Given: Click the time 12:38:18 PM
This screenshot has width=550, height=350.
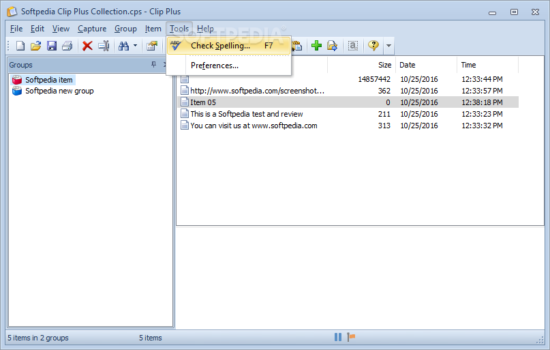Looking at the screenshot, I should coord(482,102).
